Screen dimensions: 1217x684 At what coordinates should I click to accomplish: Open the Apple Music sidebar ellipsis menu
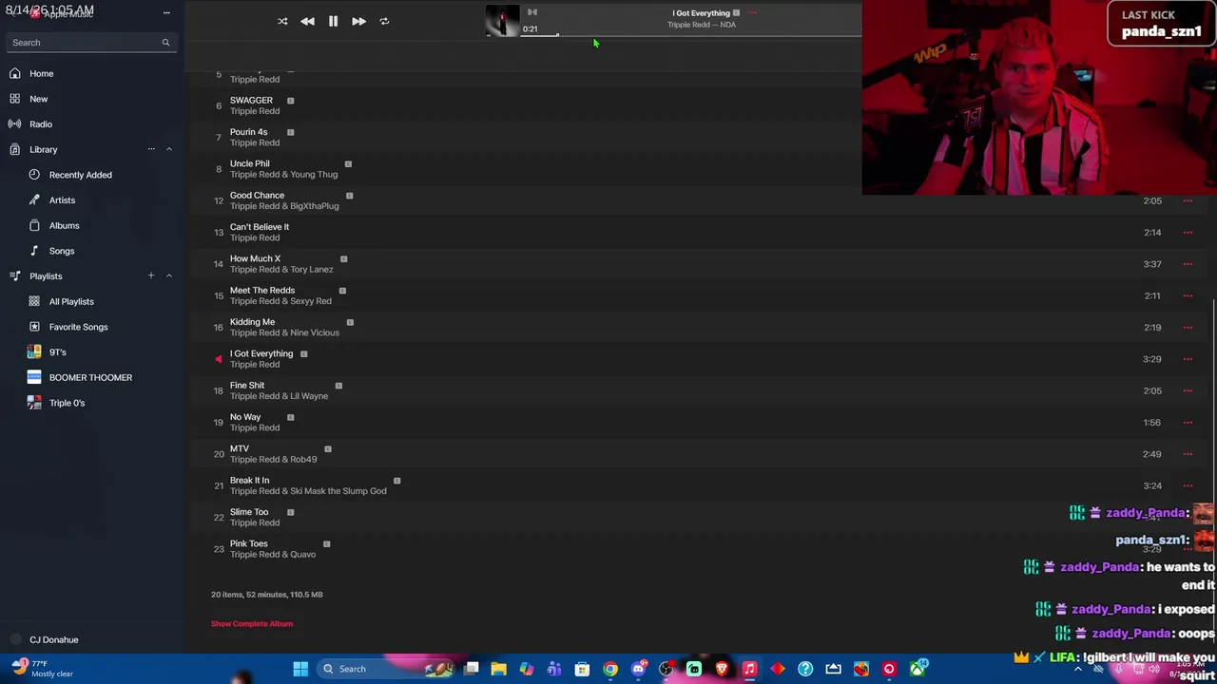tap(166, 13)
